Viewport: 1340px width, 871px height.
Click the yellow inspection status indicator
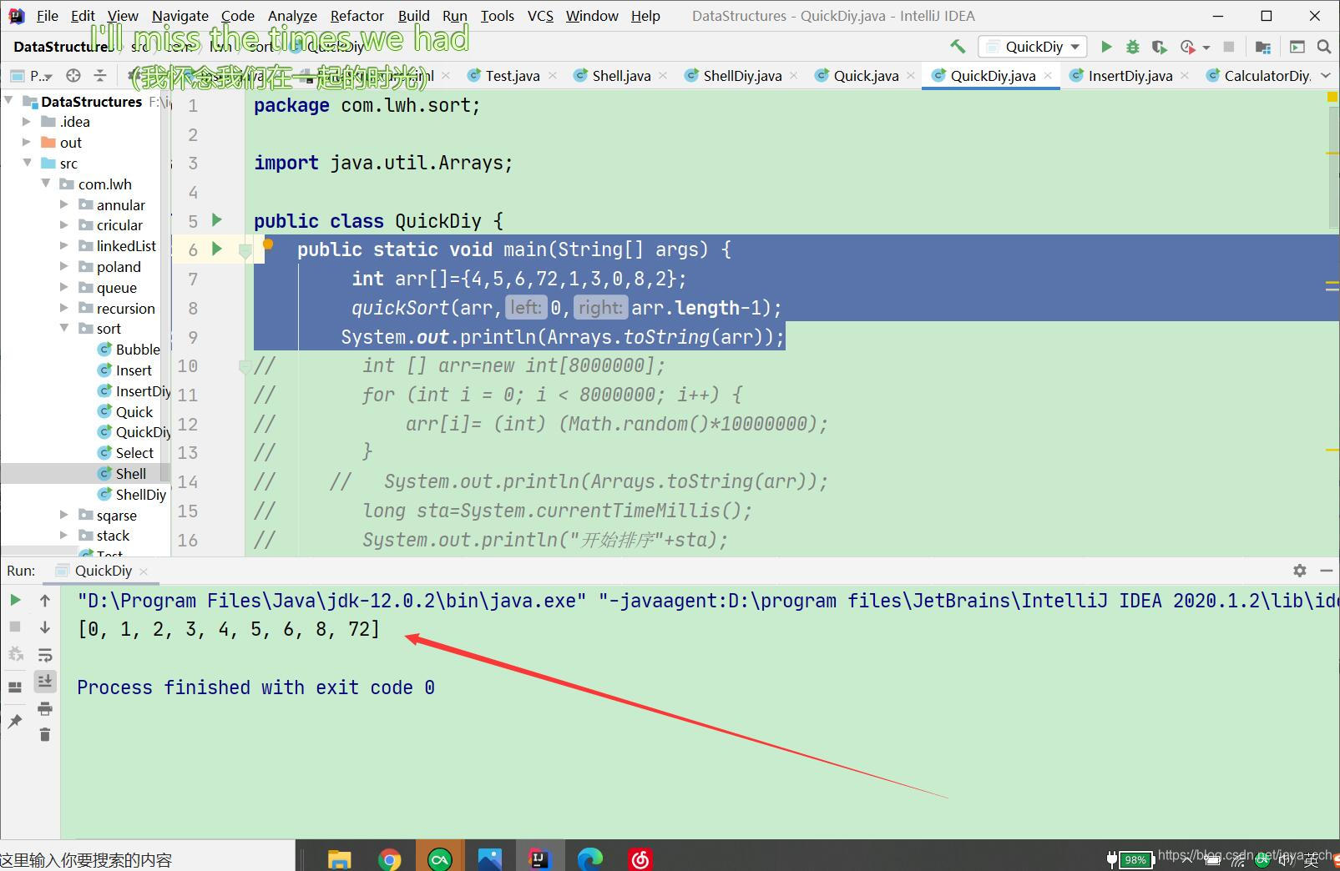click(x=1332, y=98)
